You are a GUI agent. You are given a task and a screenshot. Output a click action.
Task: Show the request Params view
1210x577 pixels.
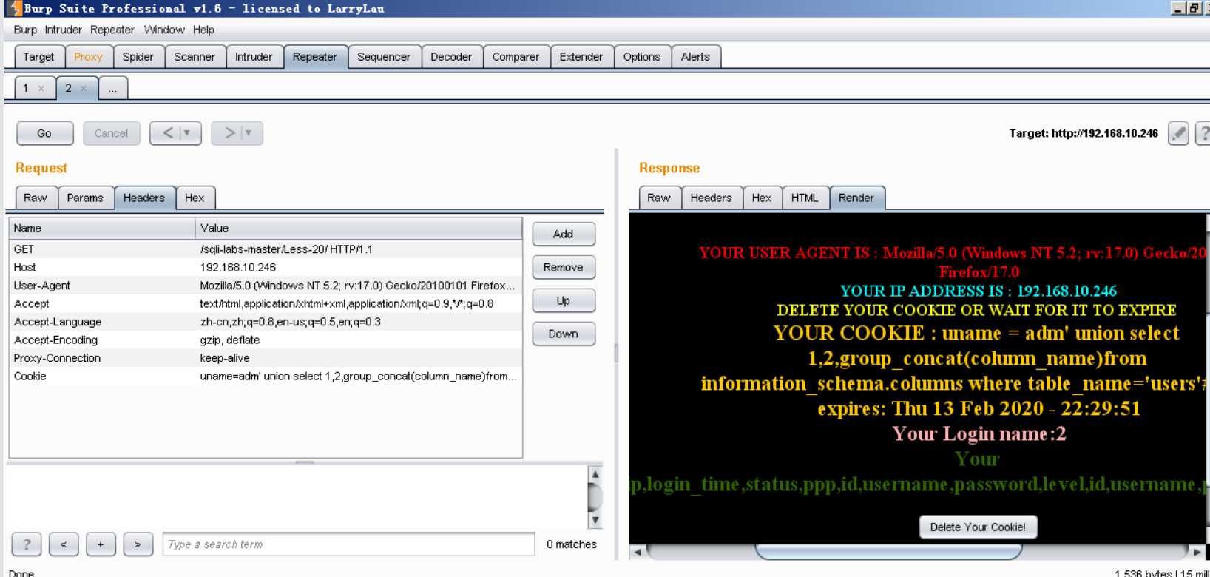pos(85,198)
